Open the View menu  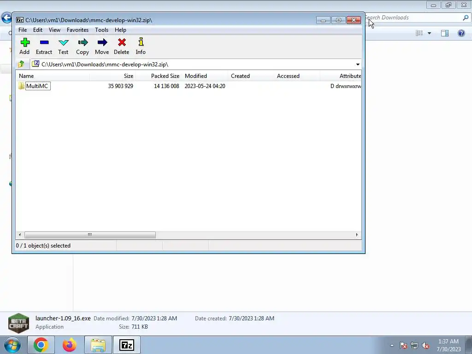(54, 30)
